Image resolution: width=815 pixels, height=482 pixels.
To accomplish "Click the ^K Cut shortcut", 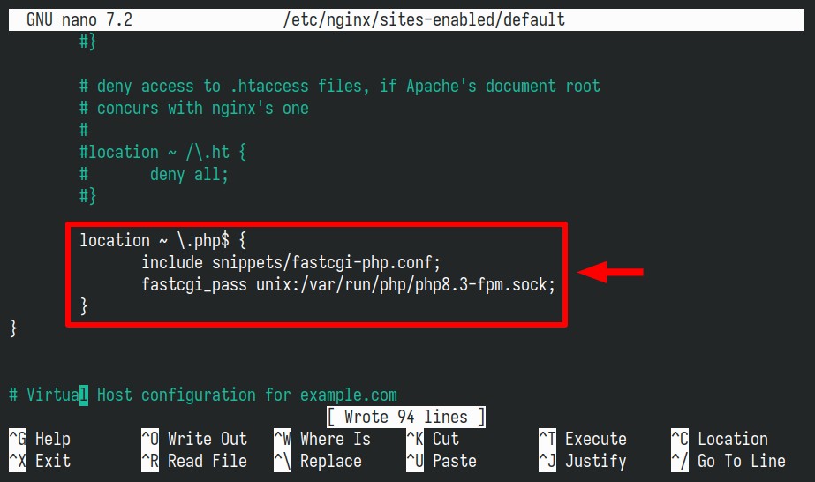I will tap(433, 439).
